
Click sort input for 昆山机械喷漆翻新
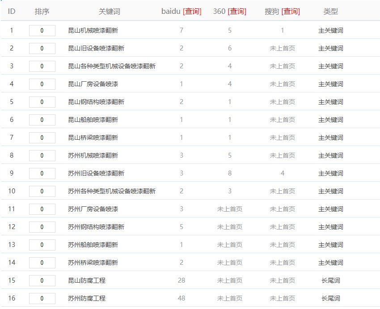[42, 30]
